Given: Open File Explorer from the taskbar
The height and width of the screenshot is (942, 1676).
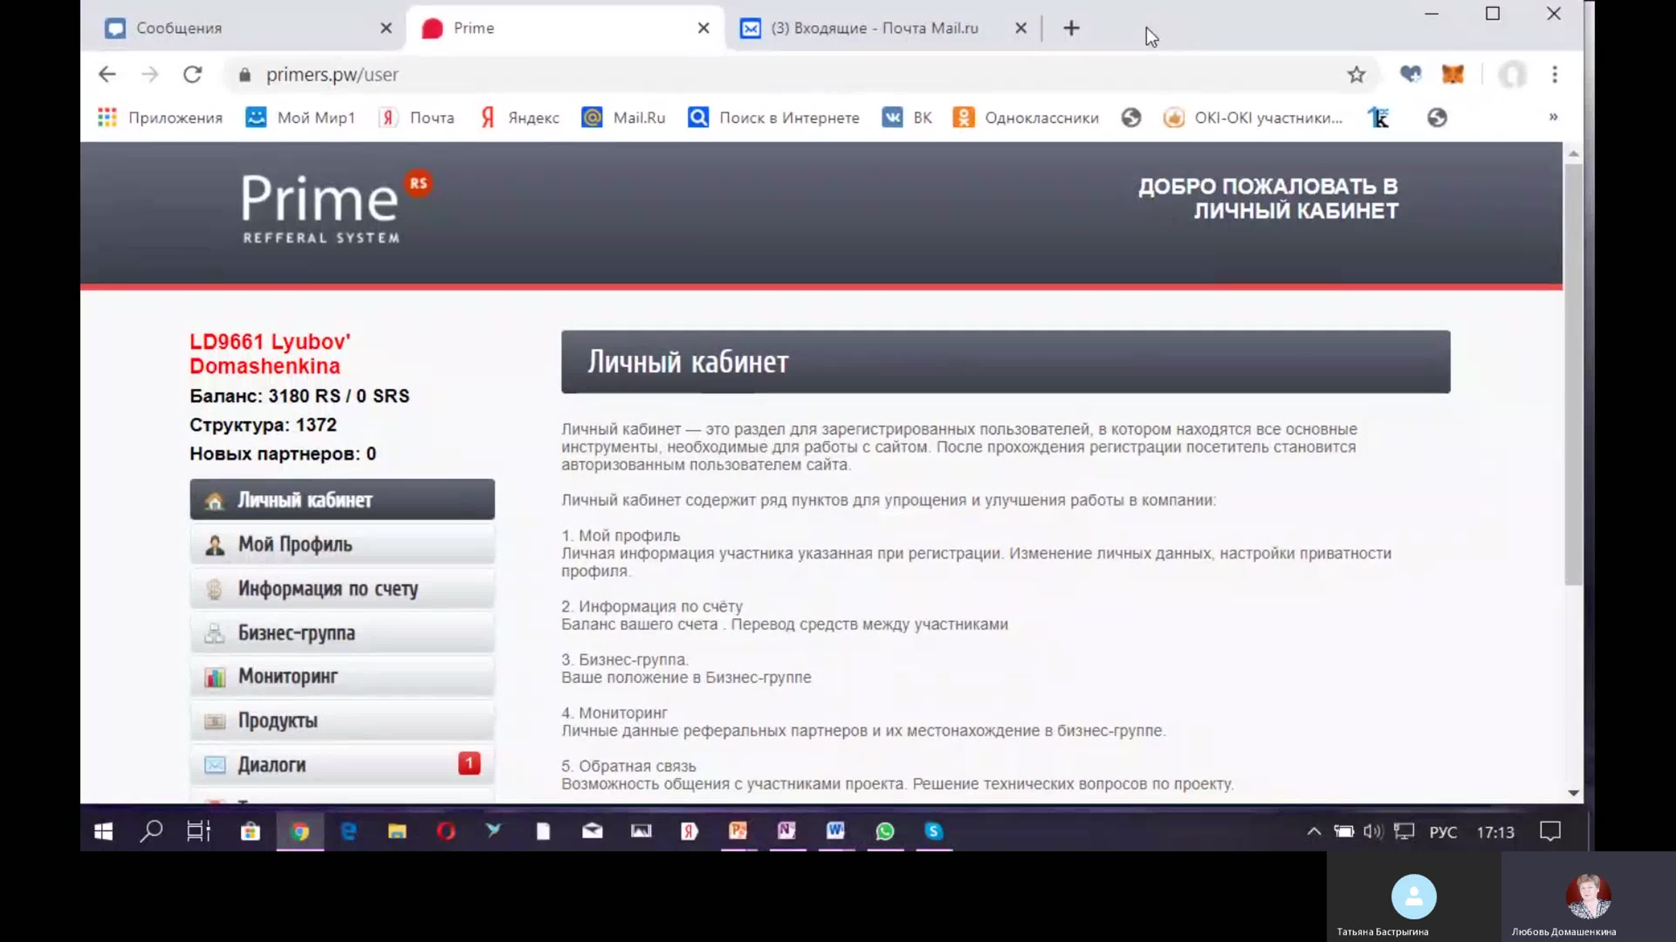Looking at the screenshot, I should 397,831.
